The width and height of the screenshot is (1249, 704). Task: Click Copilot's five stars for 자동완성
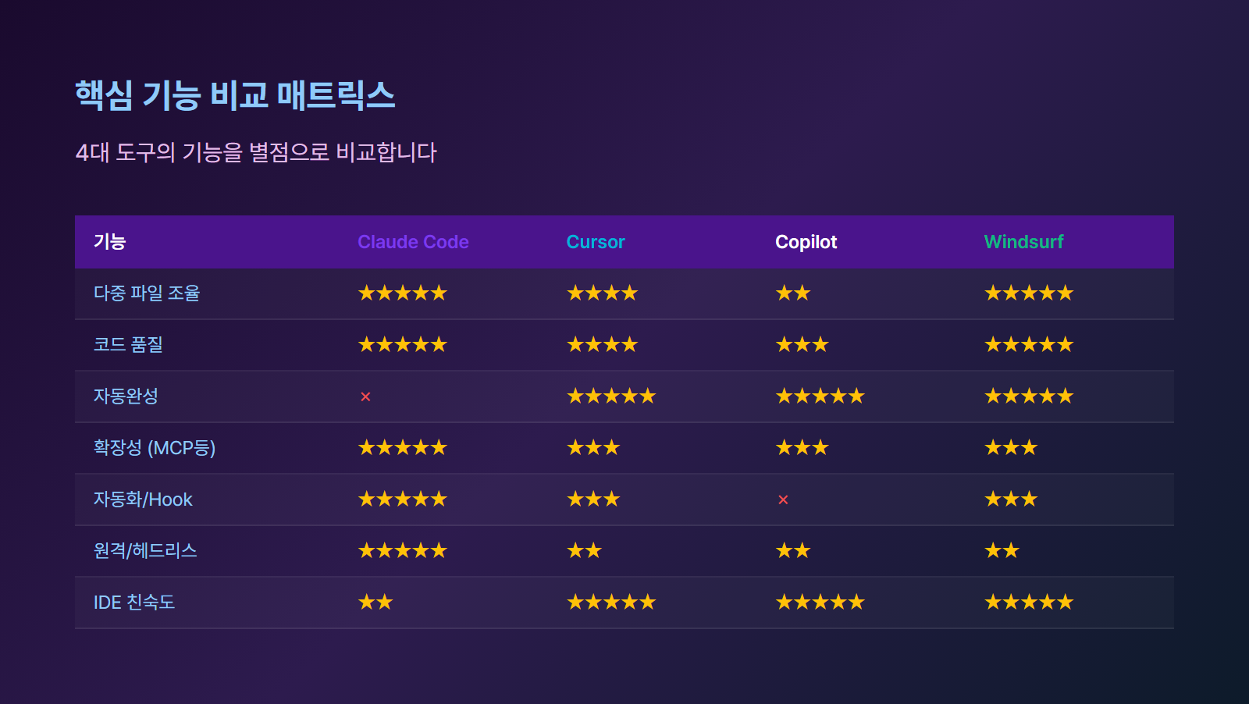click(x=820, y=396)
